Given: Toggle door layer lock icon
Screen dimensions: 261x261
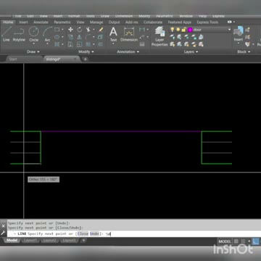Looking at the screenshot, I should [184, 30].
